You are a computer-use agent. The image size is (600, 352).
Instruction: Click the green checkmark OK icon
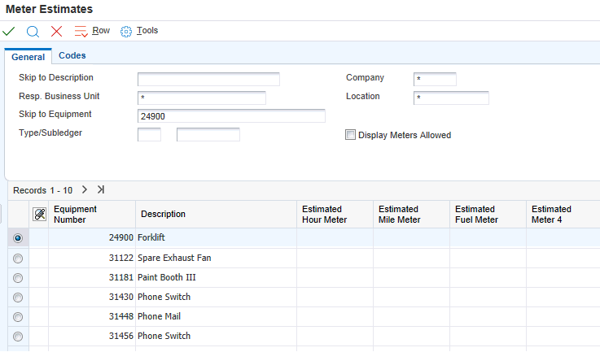(x=9, y=31)
